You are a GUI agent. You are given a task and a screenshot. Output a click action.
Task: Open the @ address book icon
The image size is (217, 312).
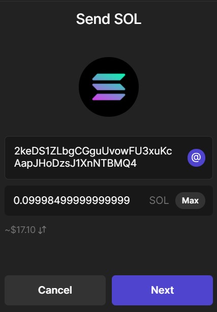coord(196,158)
